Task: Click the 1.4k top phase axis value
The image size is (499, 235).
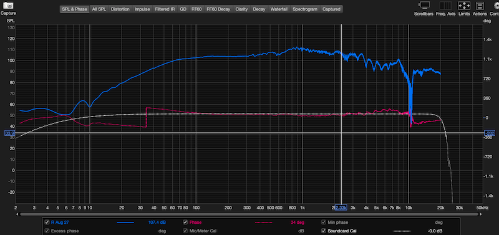Action: pyautogui.click(x=488, y=40)
